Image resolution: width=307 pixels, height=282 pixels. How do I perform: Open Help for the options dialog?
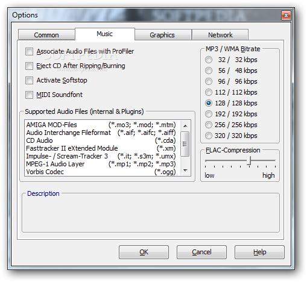259,252
